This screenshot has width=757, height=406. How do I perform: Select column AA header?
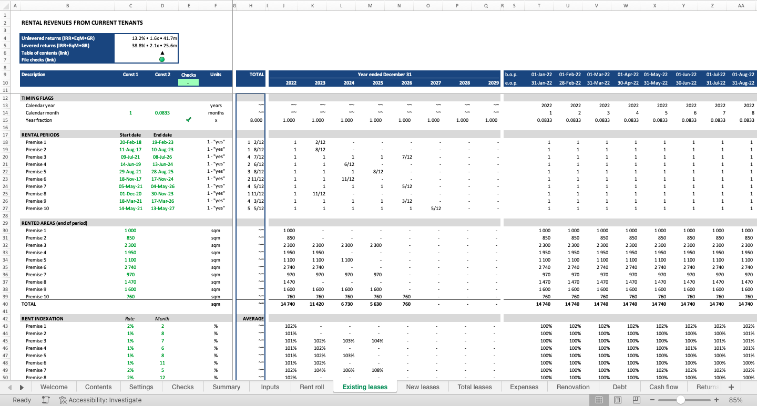pyautogui.click(x=741, y=6)
